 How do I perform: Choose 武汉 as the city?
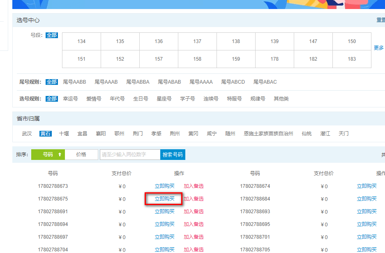click(x=27, y=134)
